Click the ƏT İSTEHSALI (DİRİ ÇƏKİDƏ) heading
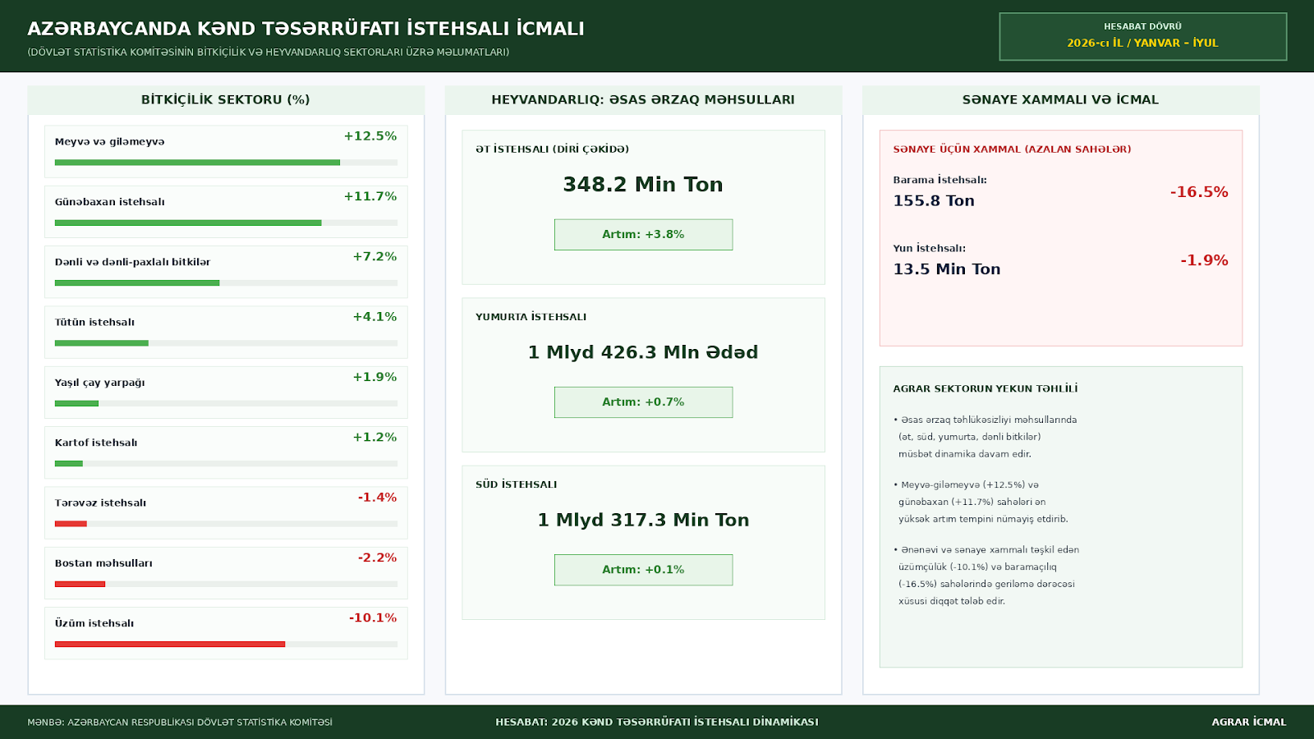The image size is (1314, 739). (552, 149)
